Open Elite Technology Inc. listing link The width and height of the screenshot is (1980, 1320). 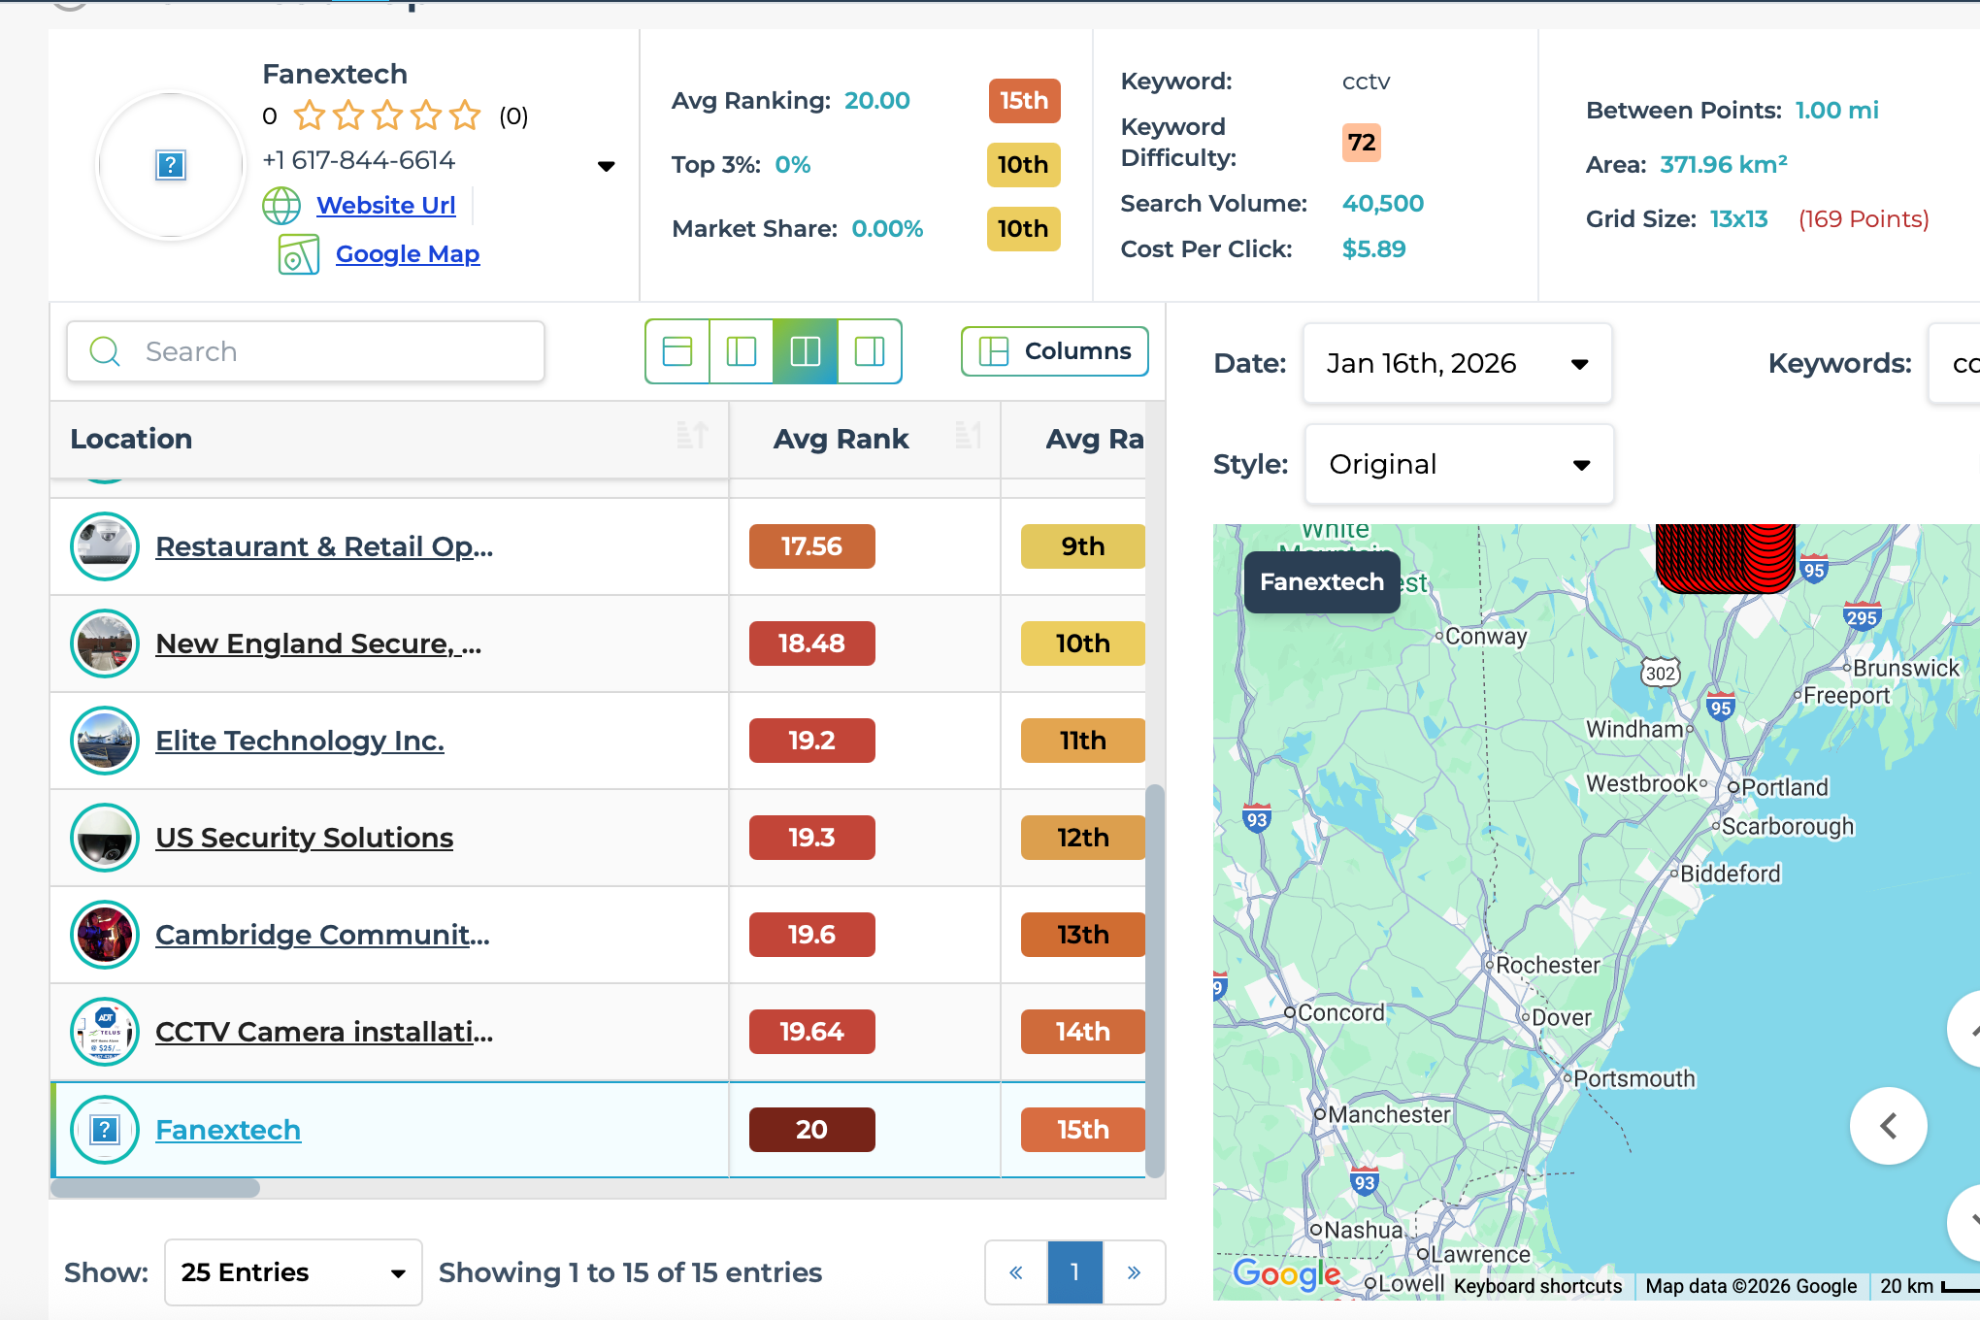(300, 741)
